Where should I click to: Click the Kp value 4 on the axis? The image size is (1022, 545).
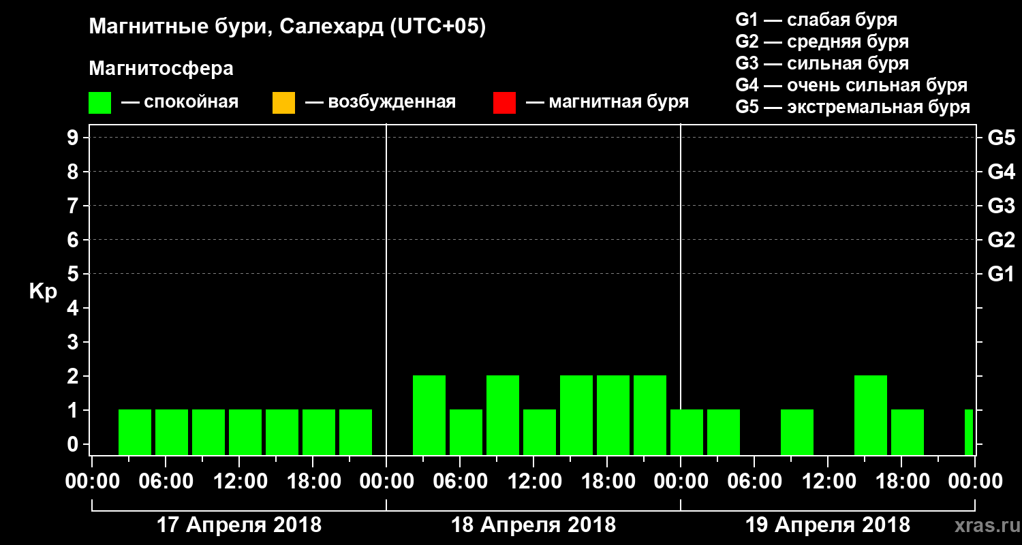[x=74, y=308]
